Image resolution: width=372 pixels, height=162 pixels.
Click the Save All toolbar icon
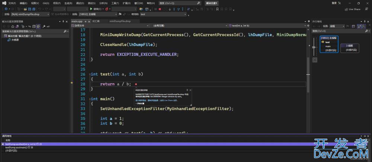click(34, 9)
